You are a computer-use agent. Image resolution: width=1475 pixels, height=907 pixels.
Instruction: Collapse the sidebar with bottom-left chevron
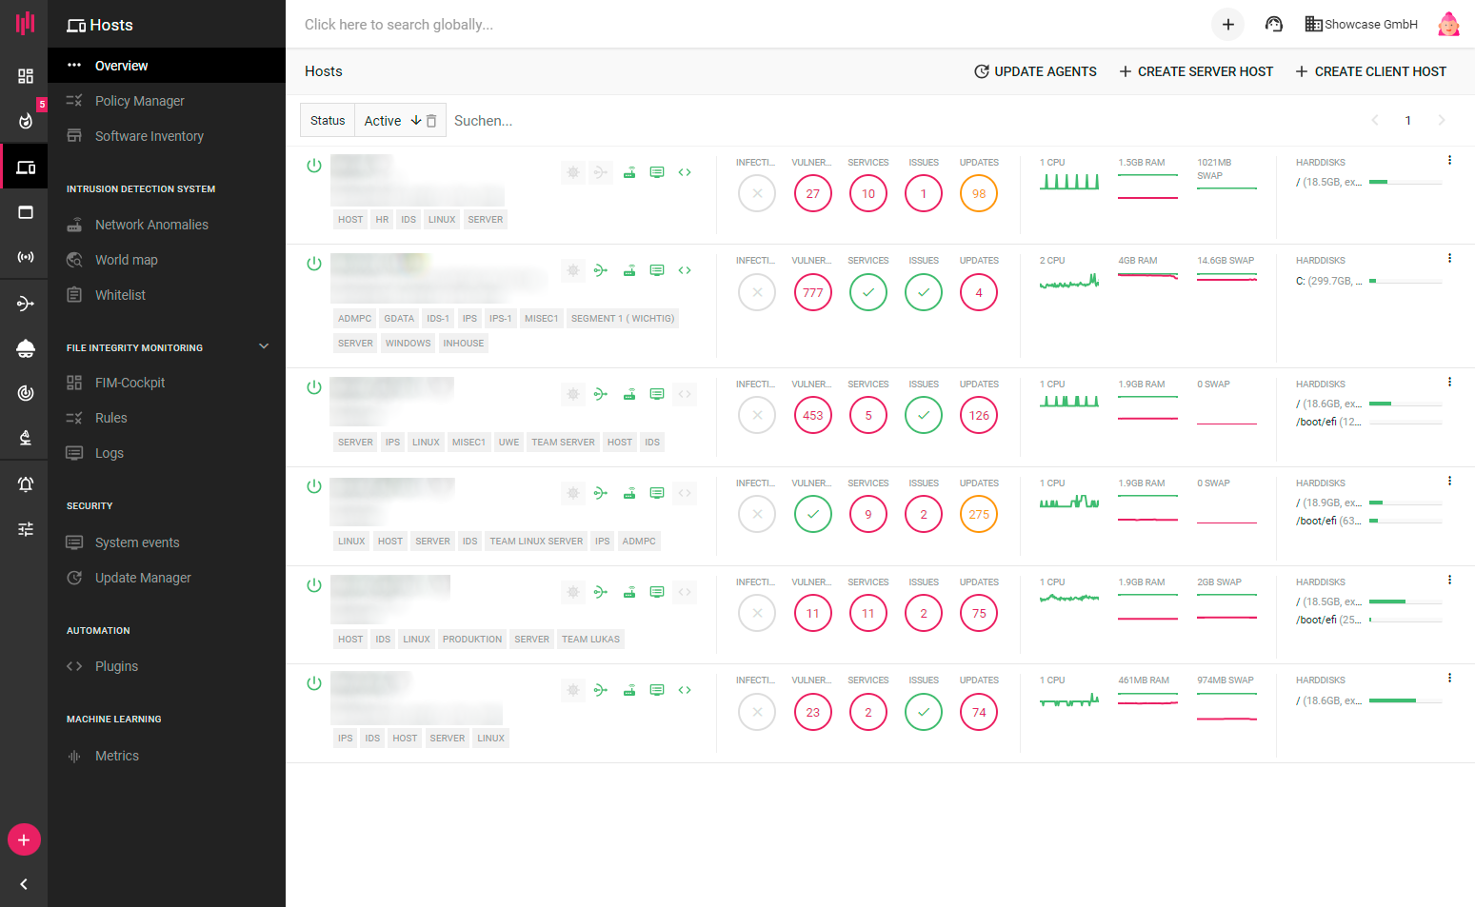click(24, 884)
